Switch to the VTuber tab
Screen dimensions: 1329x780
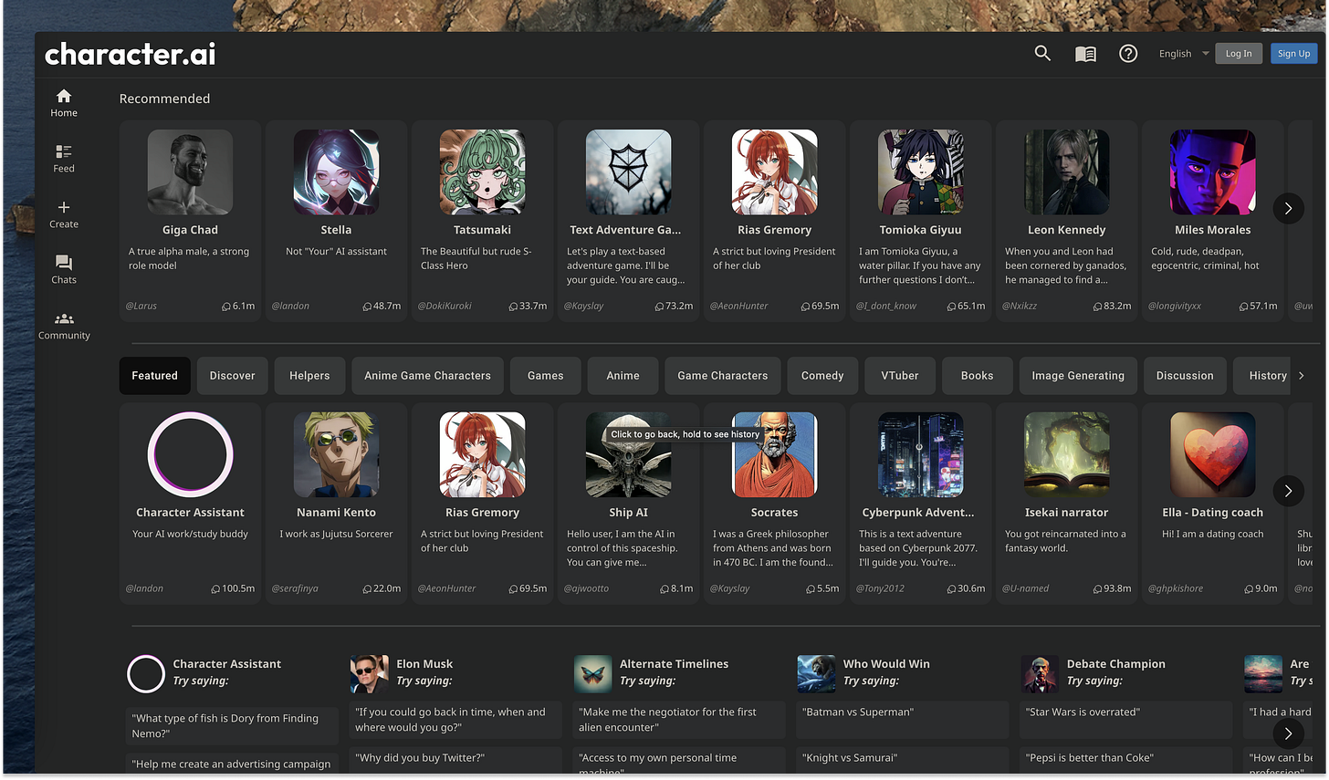click(900, 376)
